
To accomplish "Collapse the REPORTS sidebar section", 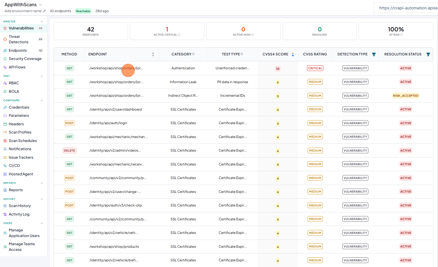I will [42, 183].
